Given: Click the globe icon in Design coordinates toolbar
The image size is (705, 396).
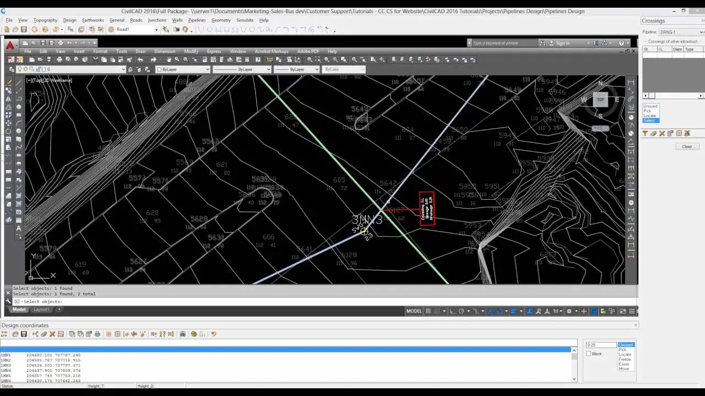Looking at the screenshot, I should click(194, 334).
